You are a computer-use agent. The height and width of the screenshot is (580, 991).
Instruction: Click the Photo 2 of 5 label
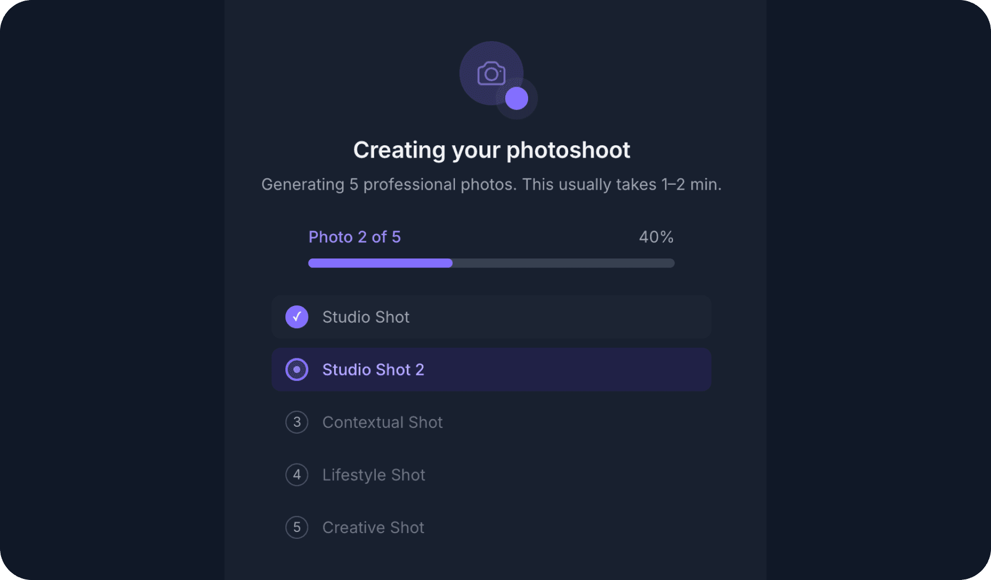click(354, 237)
